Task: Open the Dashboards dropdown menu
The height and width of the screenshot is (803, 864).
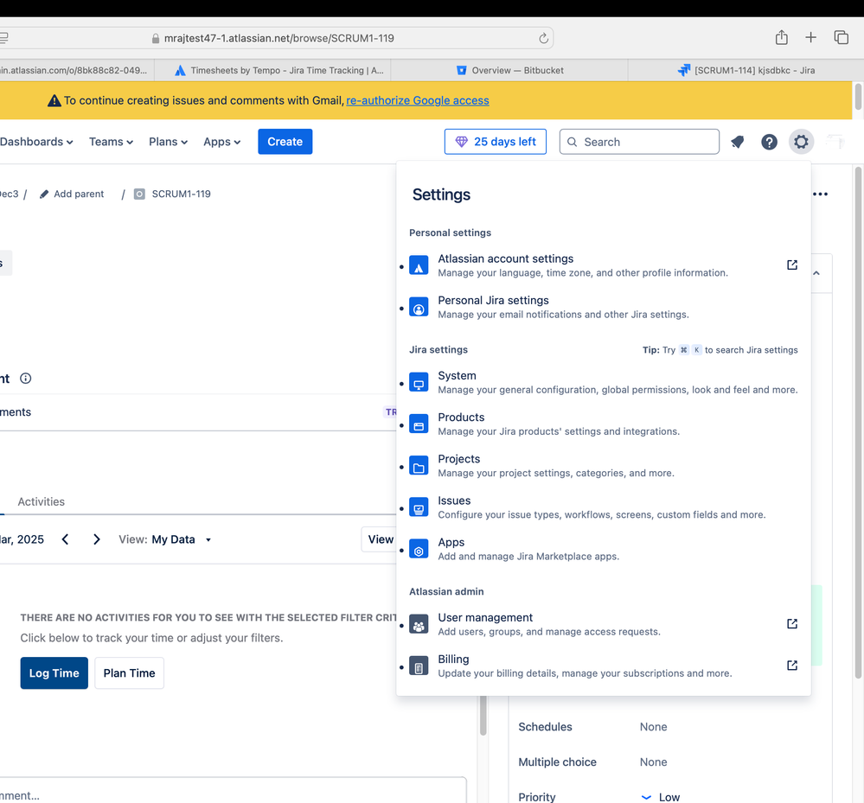Action: (x=36, y=142)
